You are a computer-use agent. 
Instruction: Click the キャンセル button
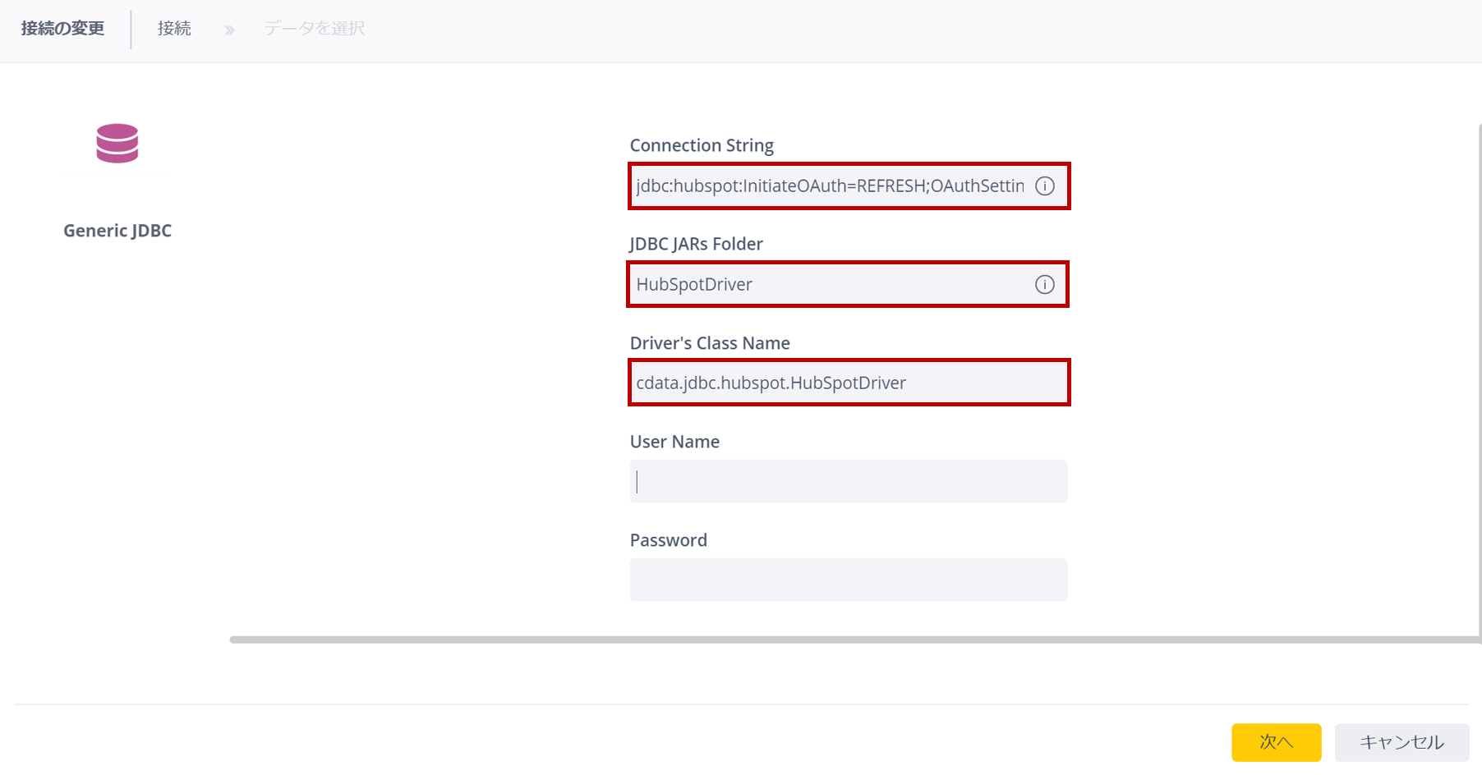pyautogui.click(x=1401, y=742)
